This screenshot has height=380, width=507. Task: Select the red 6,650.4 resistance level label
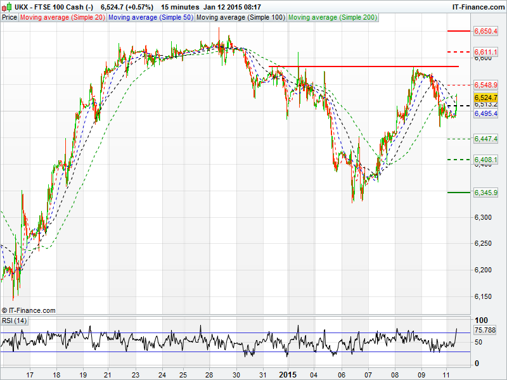485,31
